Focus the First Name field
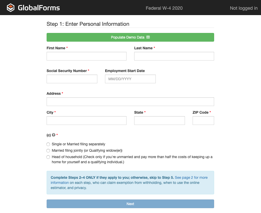This screenshot has height=213, width=261. pos(86,56)
